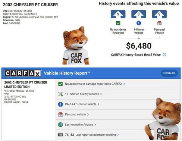Click the green No Accidents checkmark icon

point(118,23)
